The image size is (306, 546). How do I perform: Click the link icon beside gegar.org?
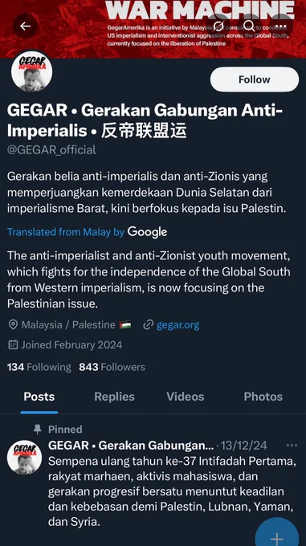coord(149,325)
